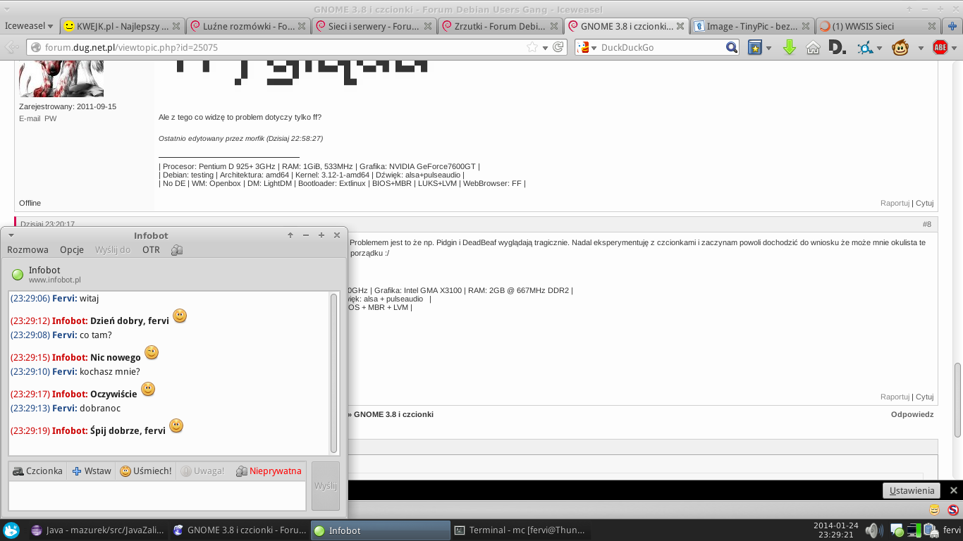Click the Adblock ABE stop-sign icon
This screenshot has height=541, width=963.
(940, 48)
